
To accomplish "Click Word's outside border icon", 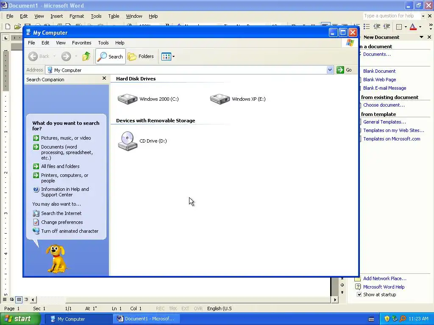I will pos(399,27).
